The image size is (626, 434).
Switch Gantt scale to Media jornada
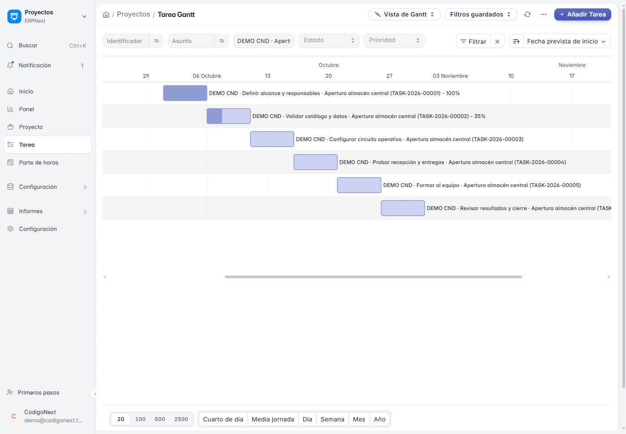(x=273, y=419)
